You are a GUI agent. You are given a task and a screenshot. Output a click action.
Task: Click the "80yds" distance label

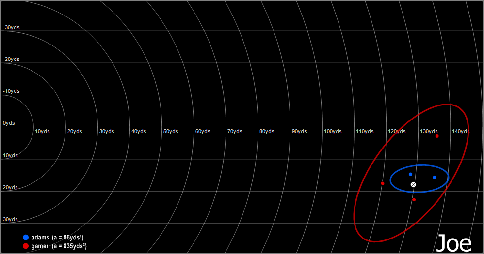[x=267, y=132]
